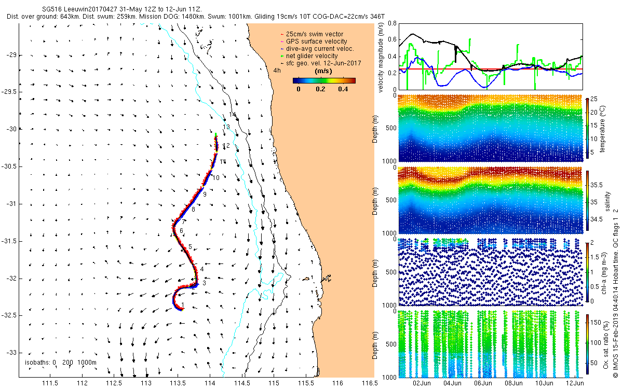Click the 08Jun date tick label
Viewport: 623px width, 389px height.
(513, 383)
